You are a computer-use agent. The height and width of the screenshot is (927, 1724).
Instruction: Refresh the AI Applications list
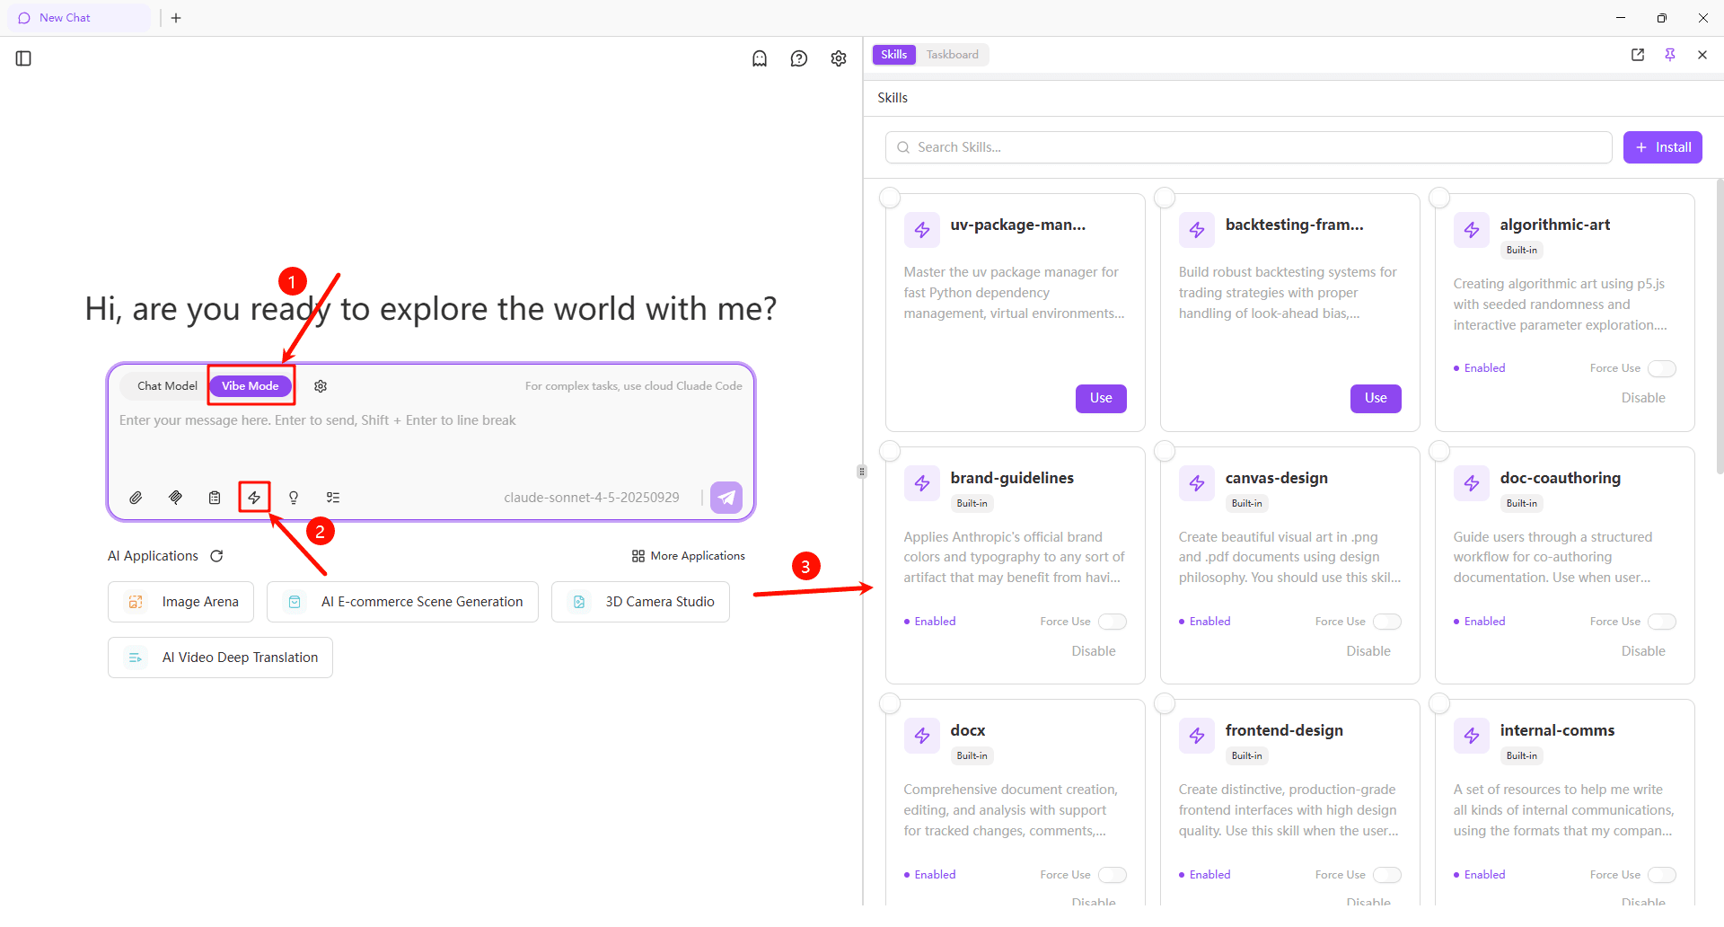[216, 556]
